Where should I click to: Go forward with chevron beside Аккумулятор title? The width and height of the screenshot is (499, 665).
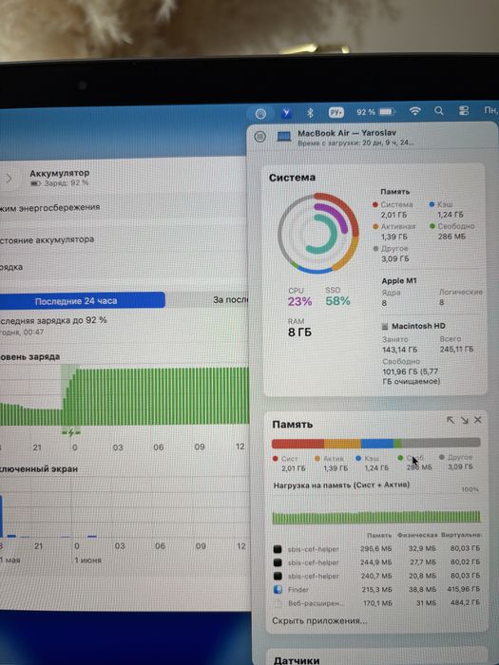[9, 179]
